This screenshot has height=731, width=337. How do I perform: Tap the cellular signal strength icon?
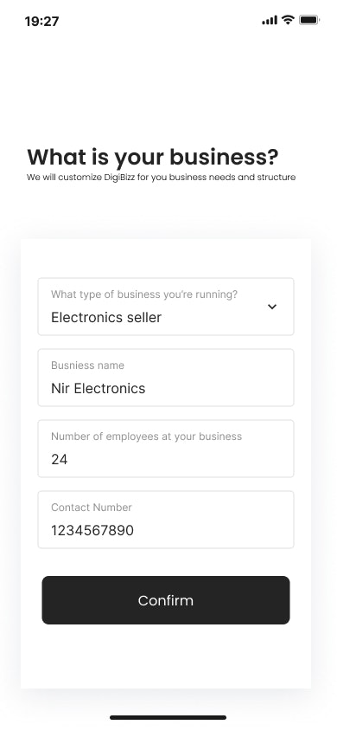coord(270,21)
